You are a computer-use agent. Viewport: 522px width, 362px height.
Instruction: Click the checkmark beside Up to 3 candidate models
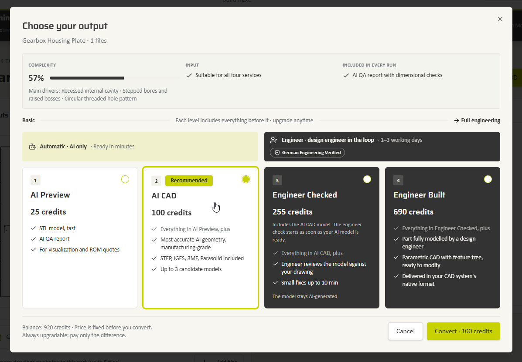pyautogui.click(x=154, y=269)
